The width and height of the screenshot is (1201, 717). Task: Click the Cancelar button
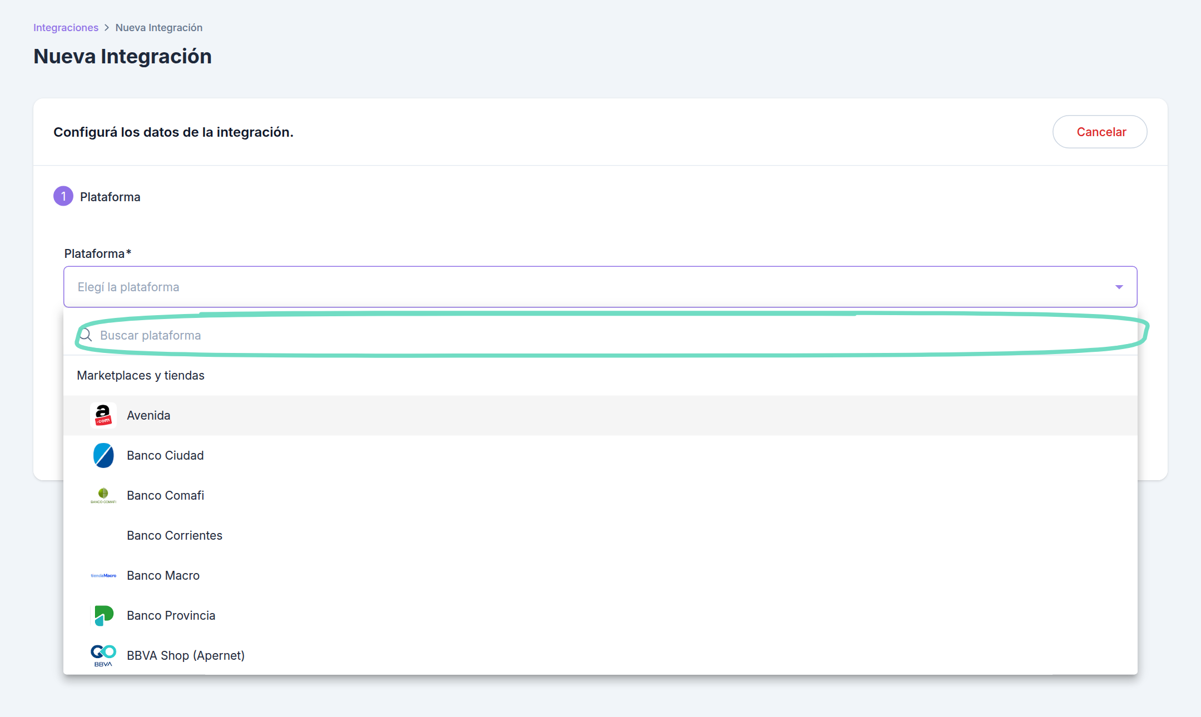[1100, 132]
